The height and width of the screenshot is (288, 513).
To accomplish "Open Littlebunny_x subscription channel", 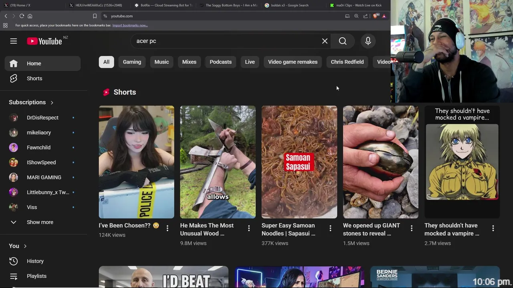I will point(42,192).
